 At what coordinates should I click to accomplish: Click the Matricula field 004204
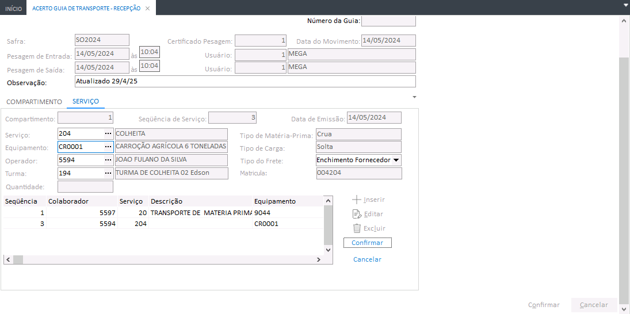pyautogui.click(x=359, y=173)
